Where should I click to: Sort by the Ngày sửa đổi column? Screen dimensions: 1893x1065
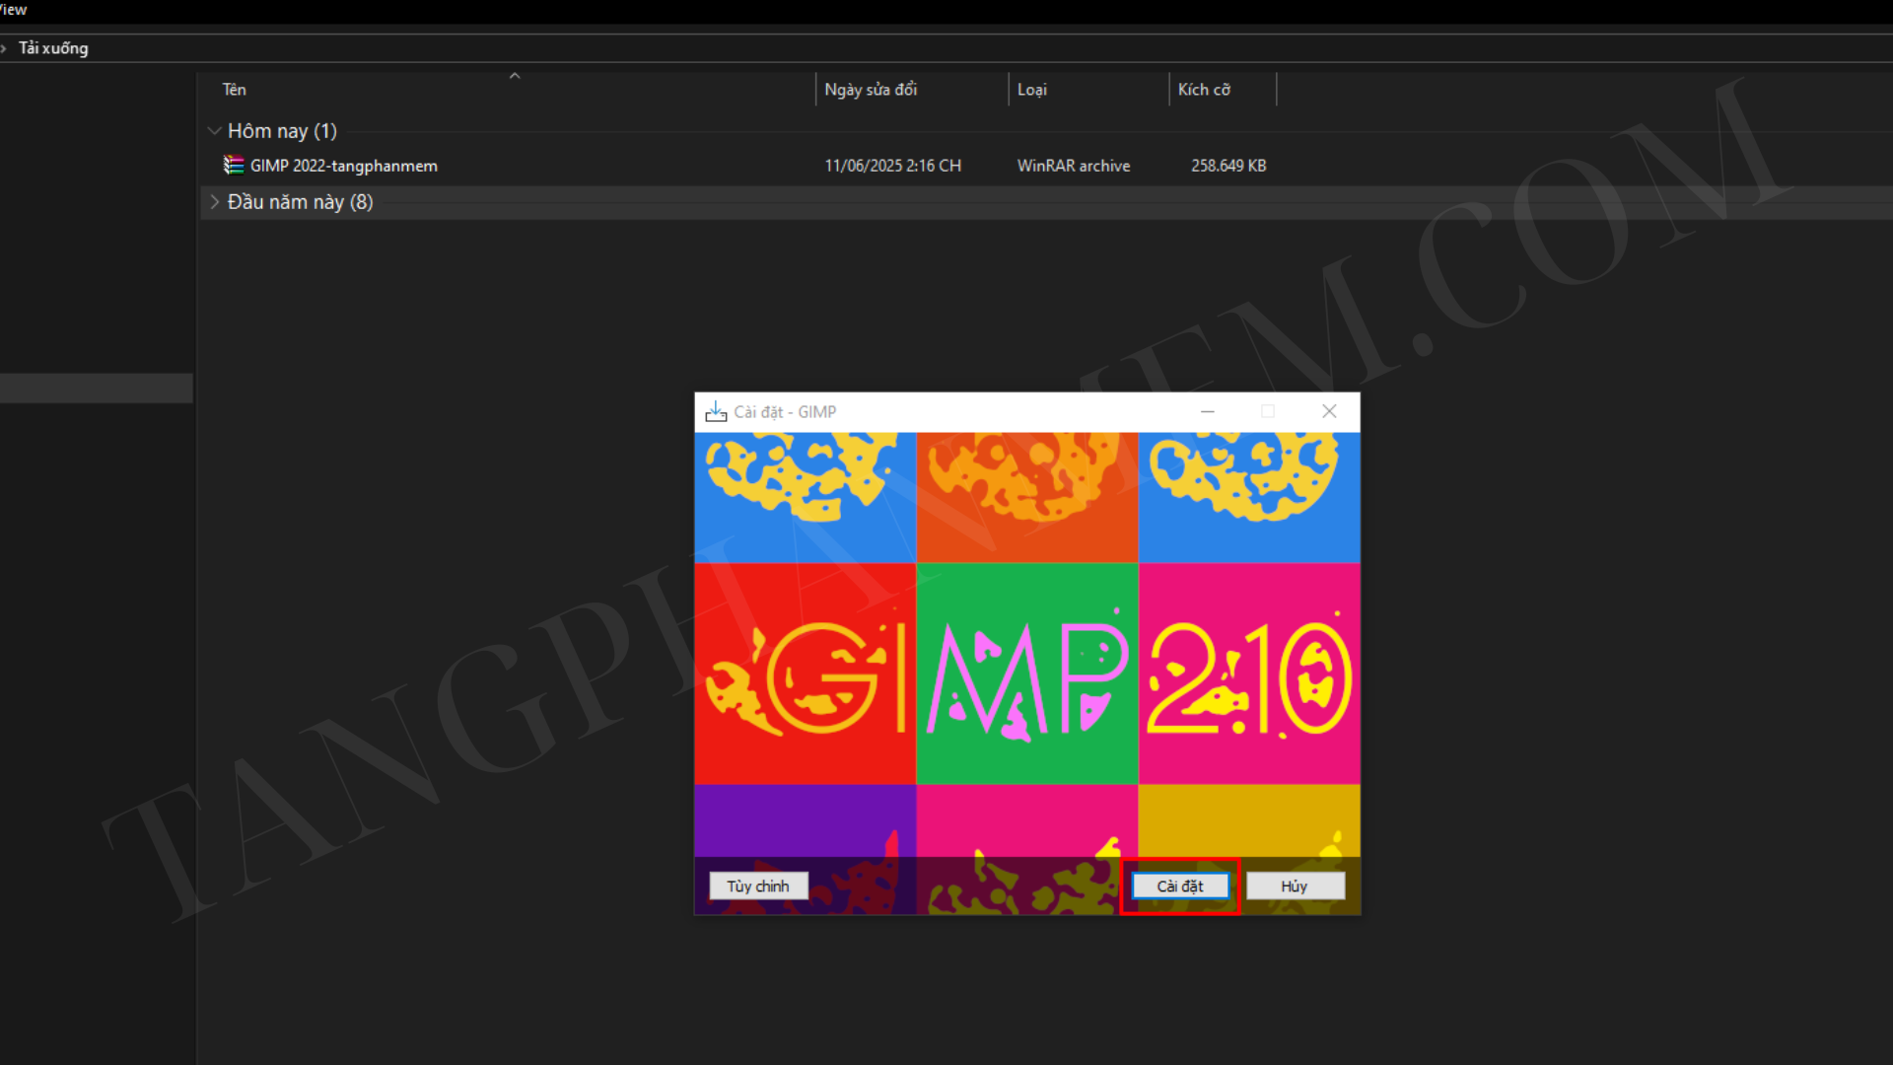(871, 90)
